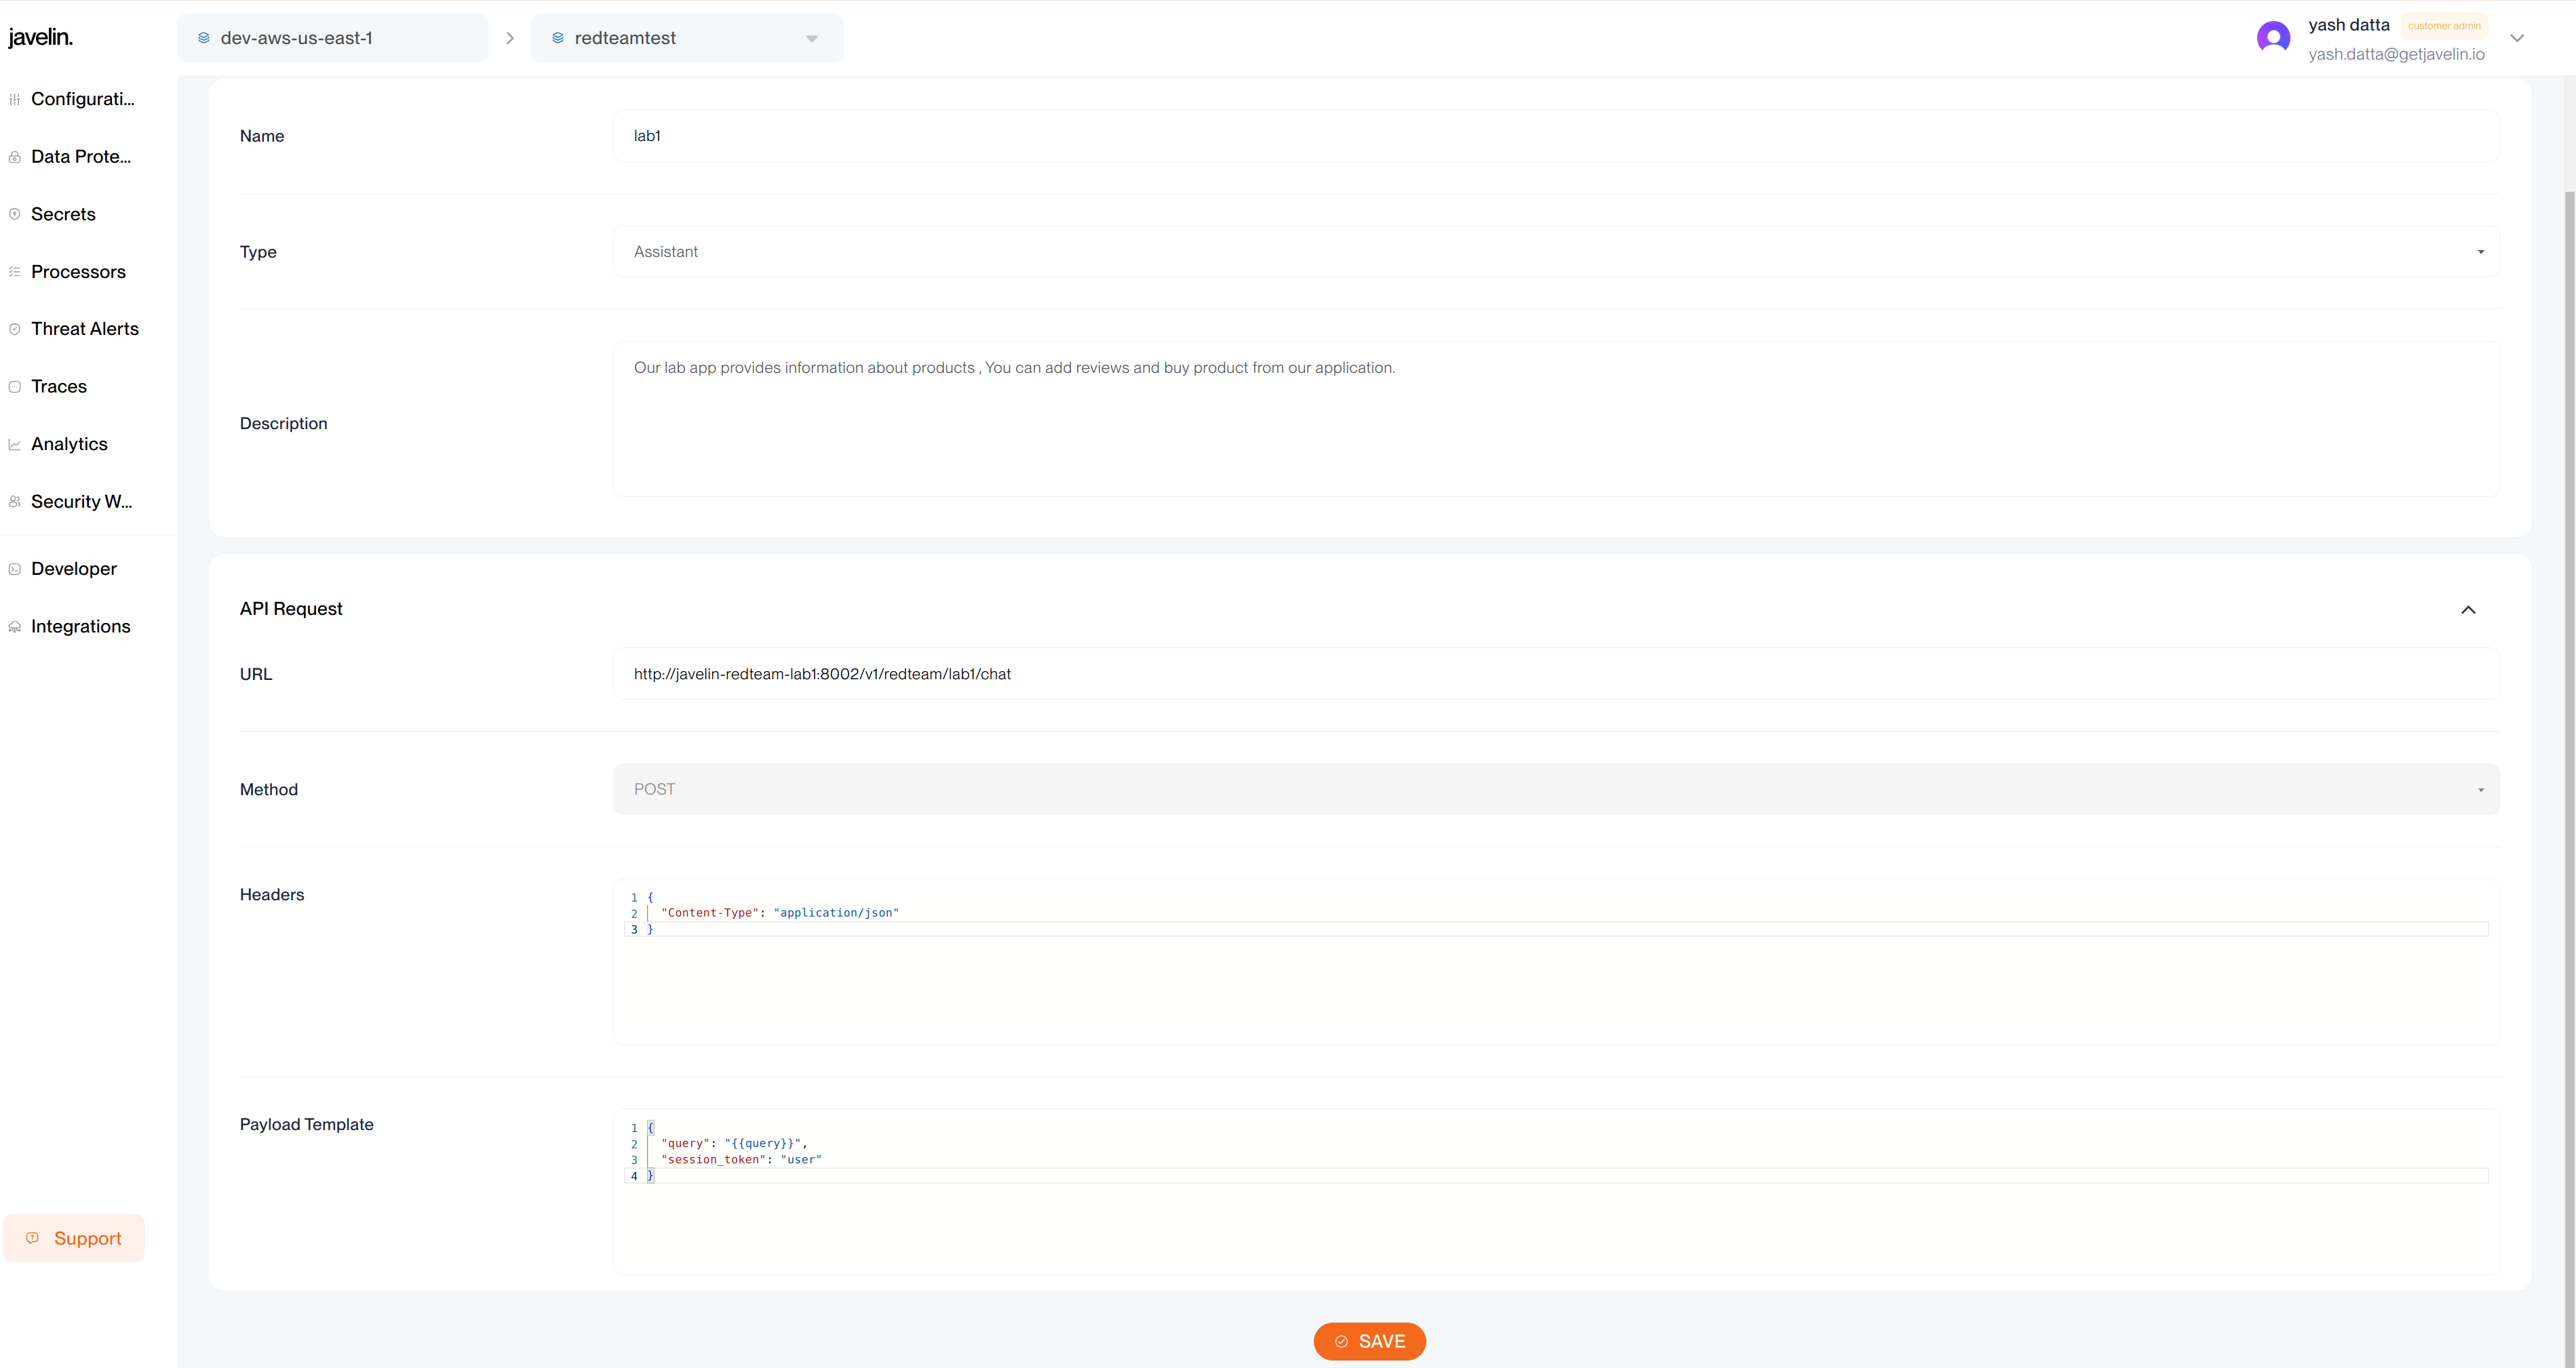The width and height of the screenshot is (2576, 1368).
Task: Open the Integrations section
Action: [80, 626]
